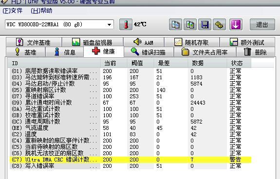This screenshot has height=179, width=280.
Task: Switch to the 错误扫描 tab
Action: point(149,52)
